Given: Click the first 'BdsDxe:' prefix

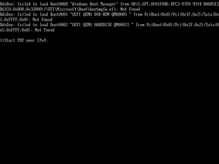Looking at the screenshot, I should click(8, 4).
